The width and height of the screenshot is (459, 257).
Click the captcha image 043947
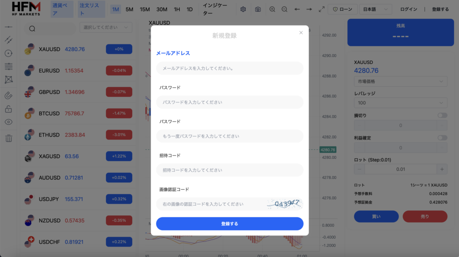(x=284, y=204)
